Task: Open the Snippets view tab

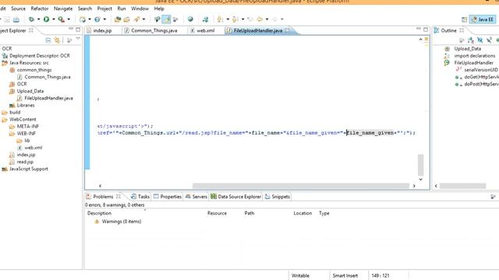Action: [278, 197]
